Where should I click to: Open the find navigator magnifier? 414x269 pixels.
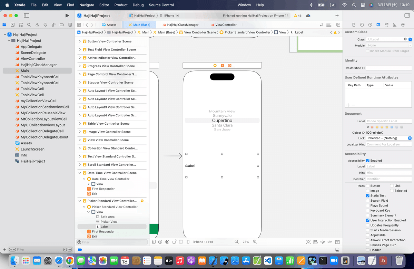(x=29, y=25)
